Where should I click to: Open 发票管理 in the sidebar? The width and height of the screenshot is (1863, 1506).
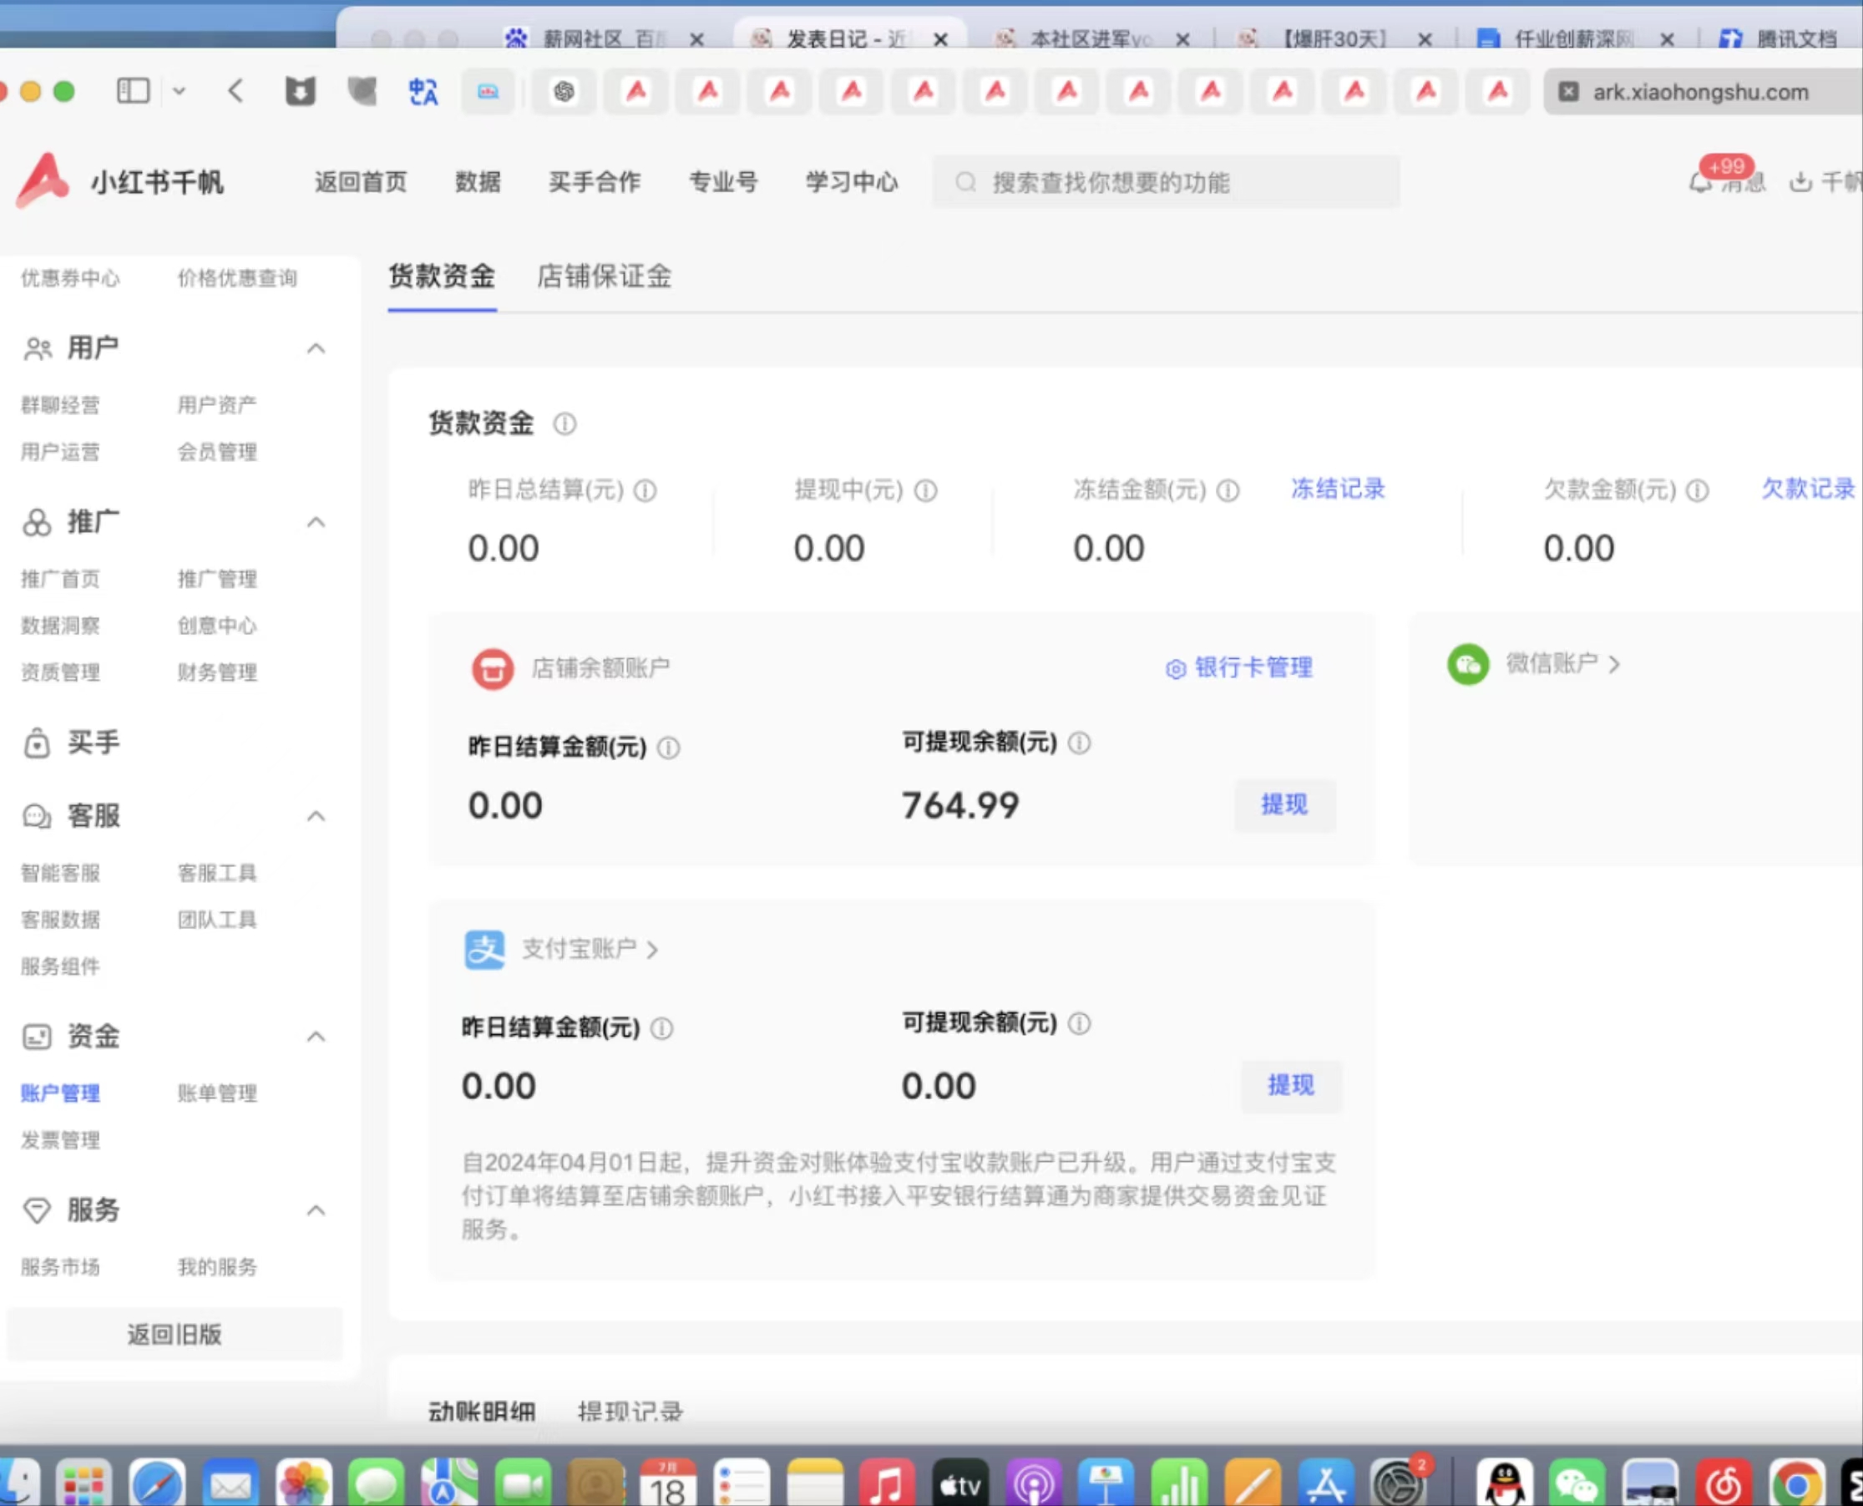[61, 1140]
